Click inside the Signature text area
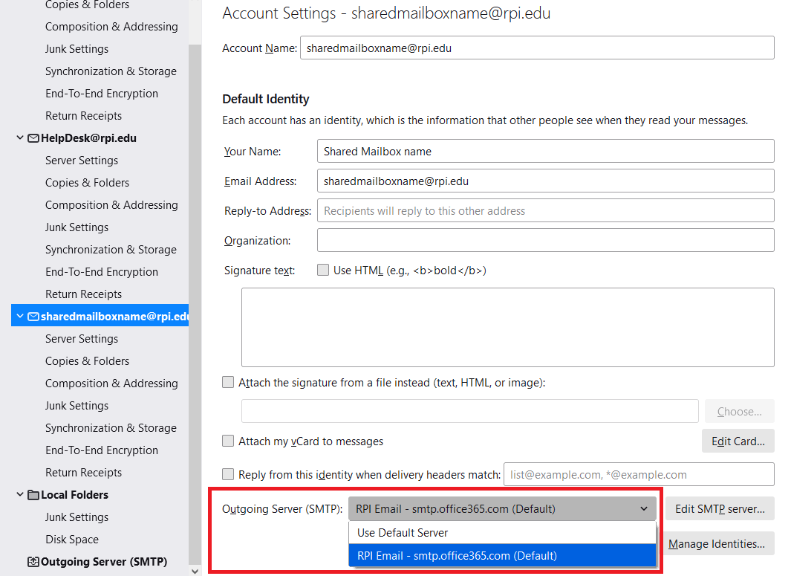The width and height of the screenshot is (791, 576). pyautogui.click(x=508, y=327)
